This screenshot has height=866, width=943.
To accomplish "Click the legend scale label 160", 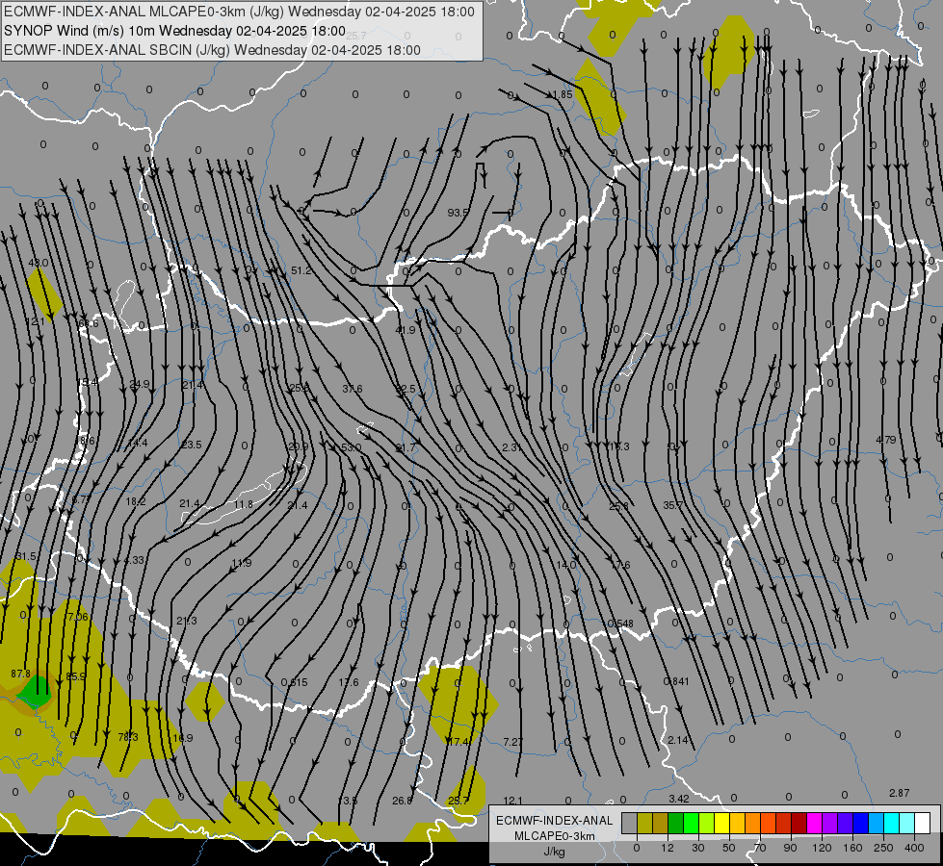I will 852,848.
